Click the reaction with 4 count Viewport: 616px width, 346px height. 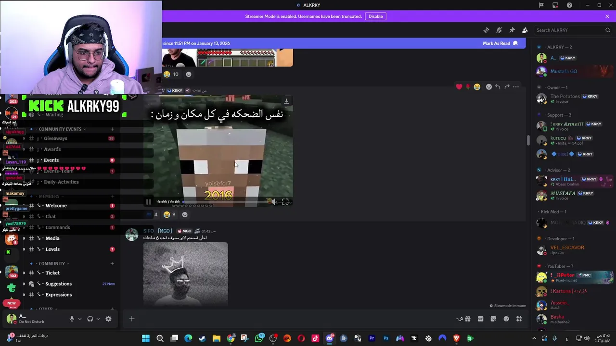pyautogui.click(x=152, y=215)
